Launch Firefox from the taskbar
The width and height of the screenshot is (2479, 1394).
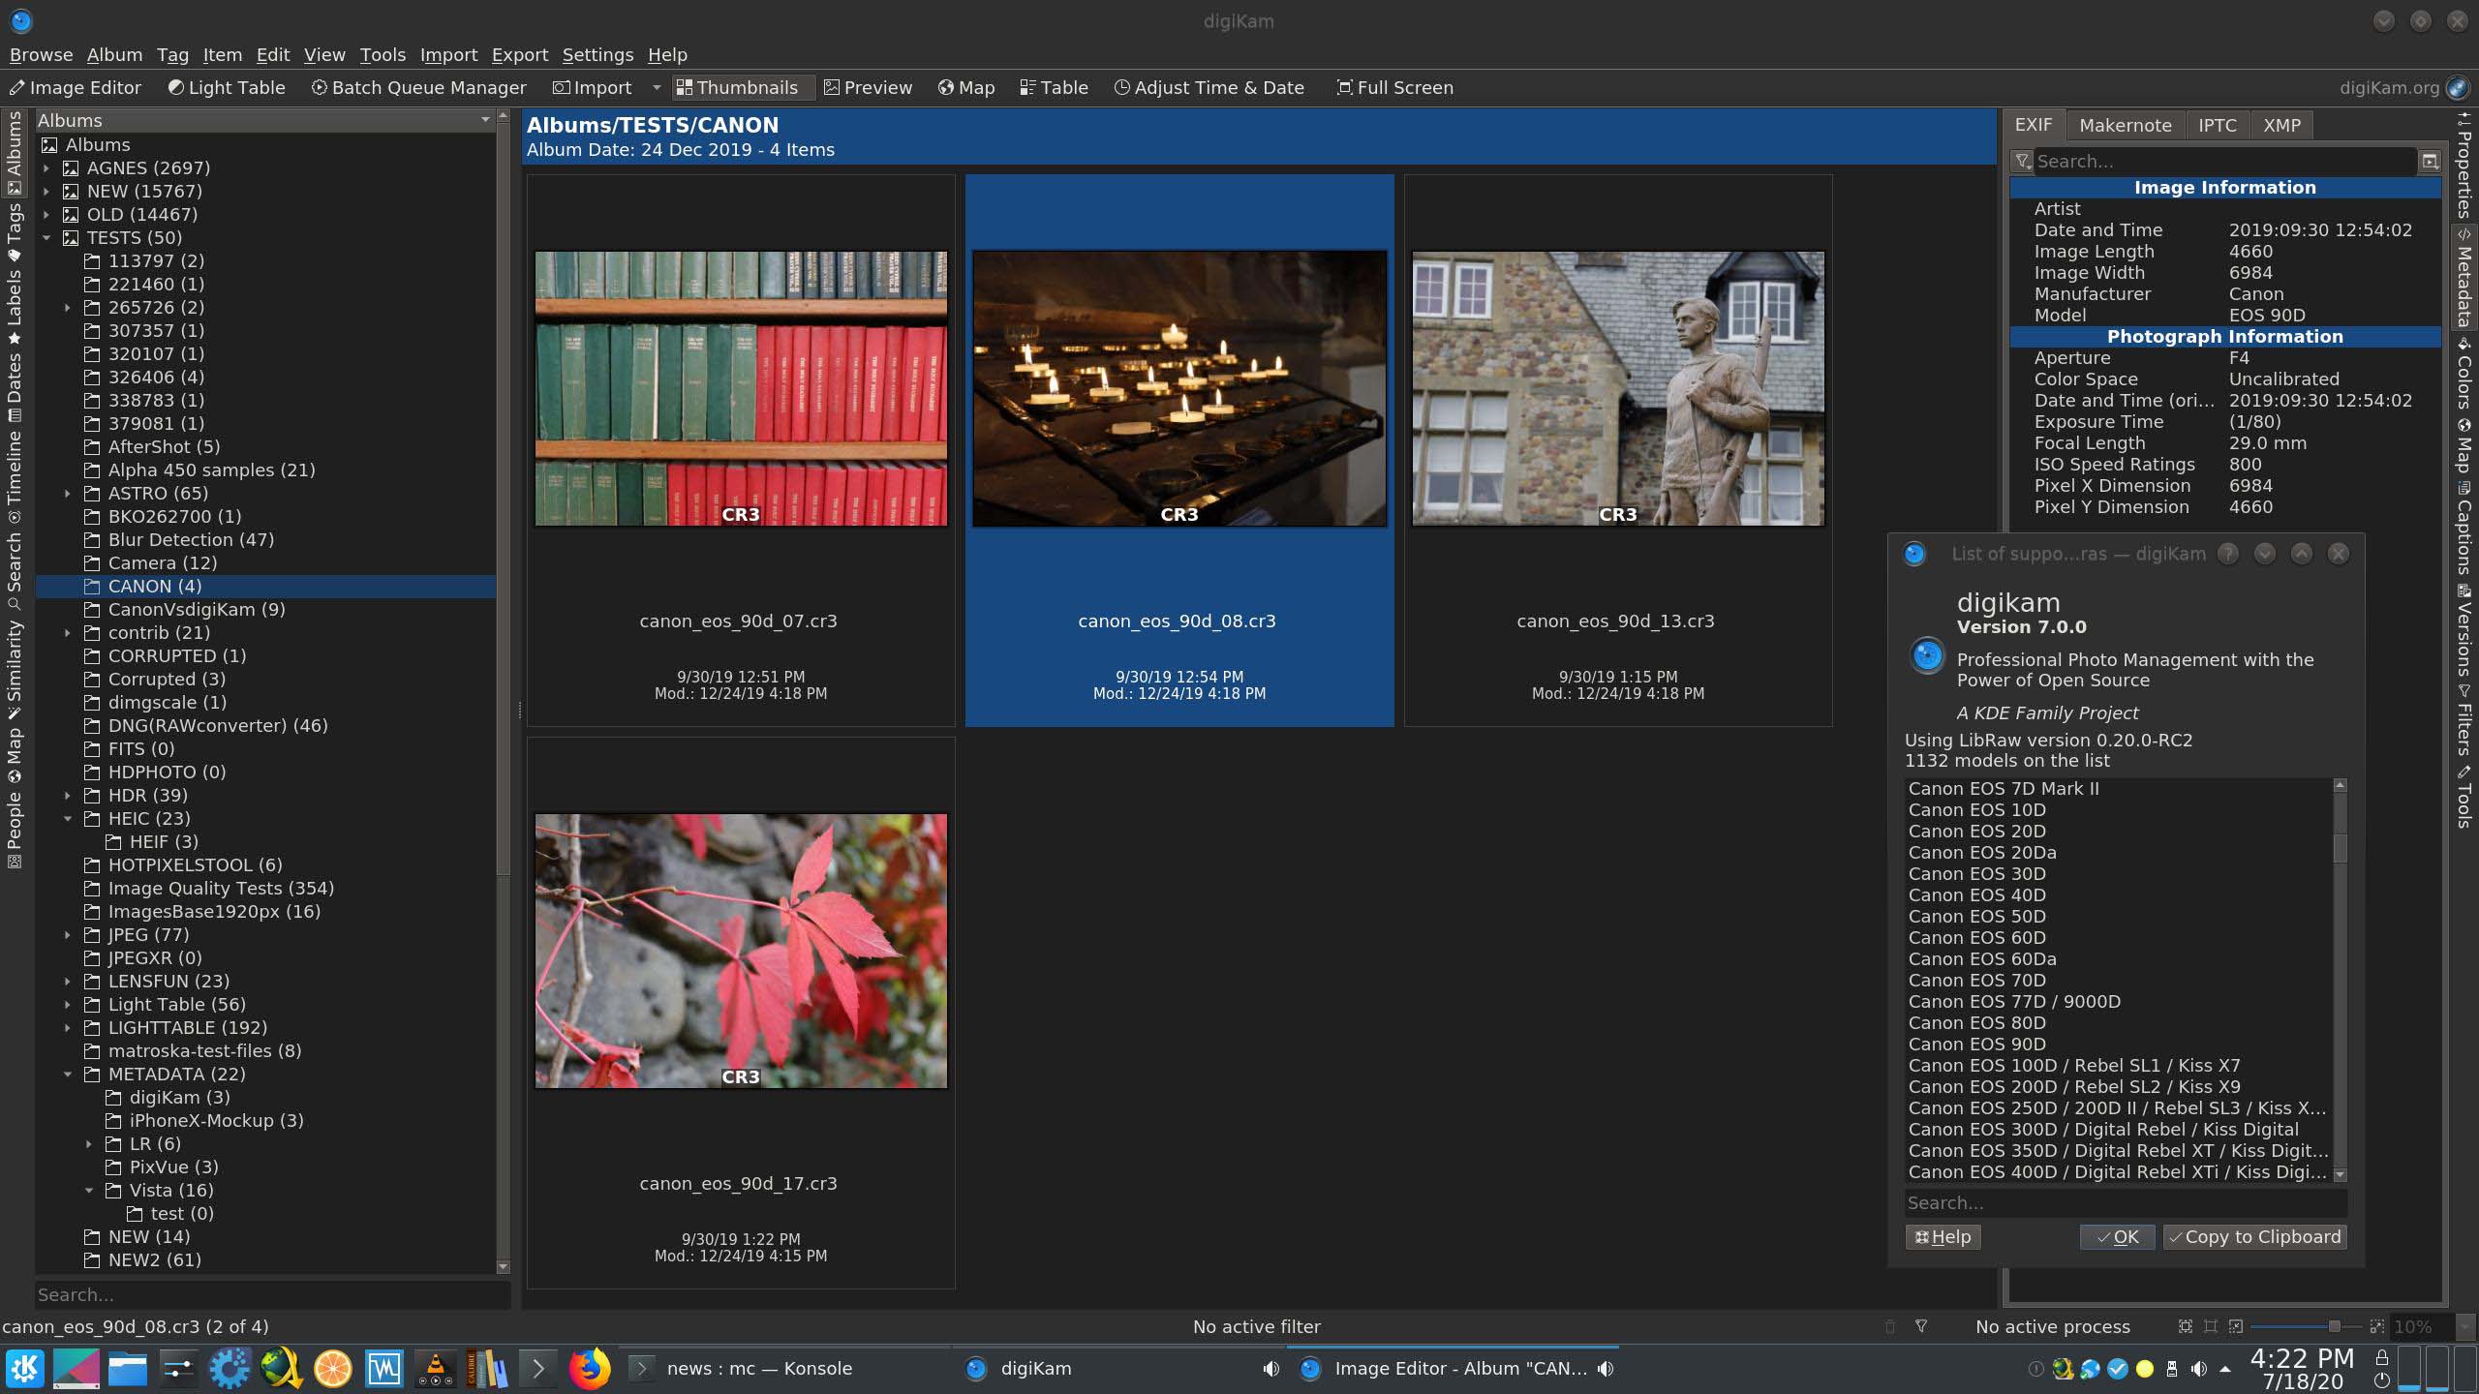coord(589,1369)
